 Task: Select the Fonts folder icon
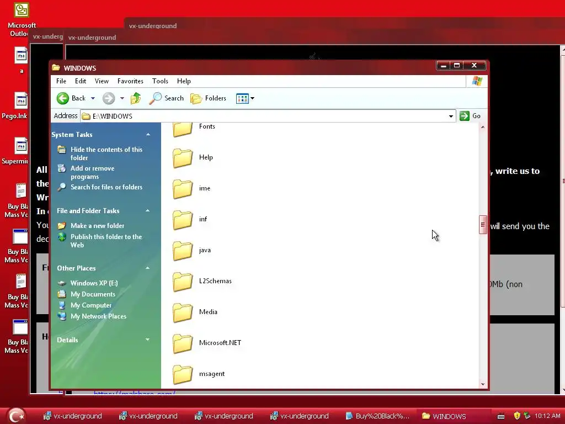pyautogui.click(x=182, y=129)
